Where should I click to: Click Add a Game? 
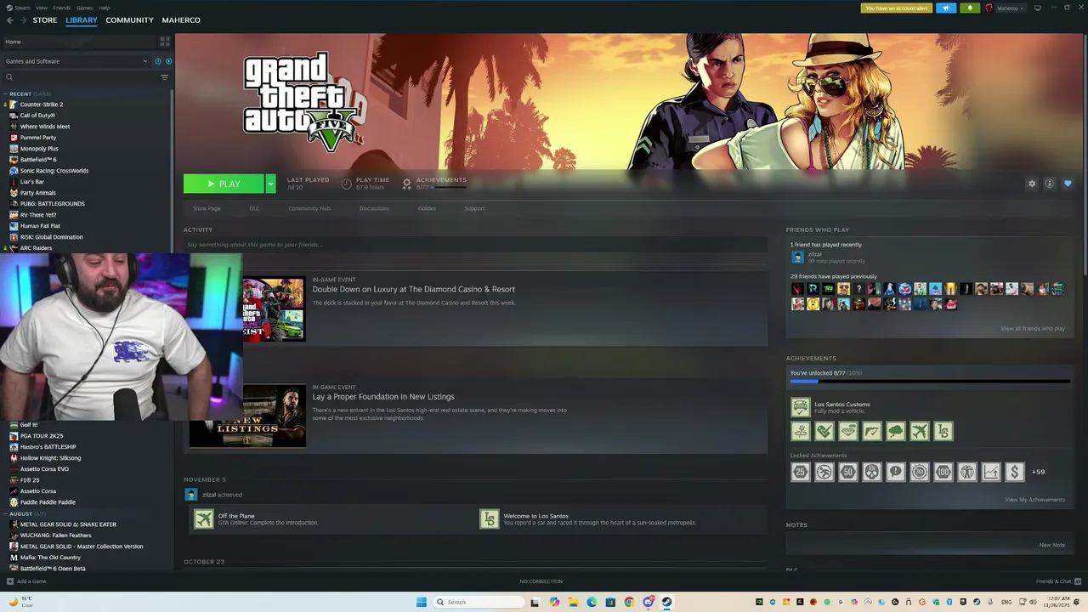26,581
